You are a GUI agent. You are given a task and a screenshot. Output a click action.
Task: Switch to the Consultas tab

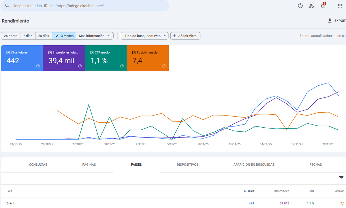point(38,165)
